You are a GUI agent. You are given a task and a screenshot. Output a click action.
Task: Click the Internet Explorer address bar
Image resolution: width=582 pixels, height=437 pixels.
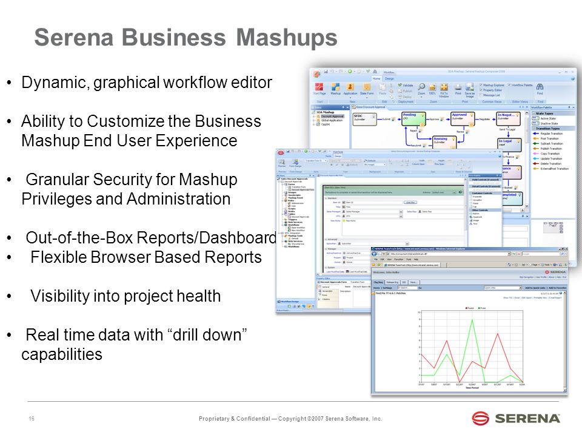(447, 254)
